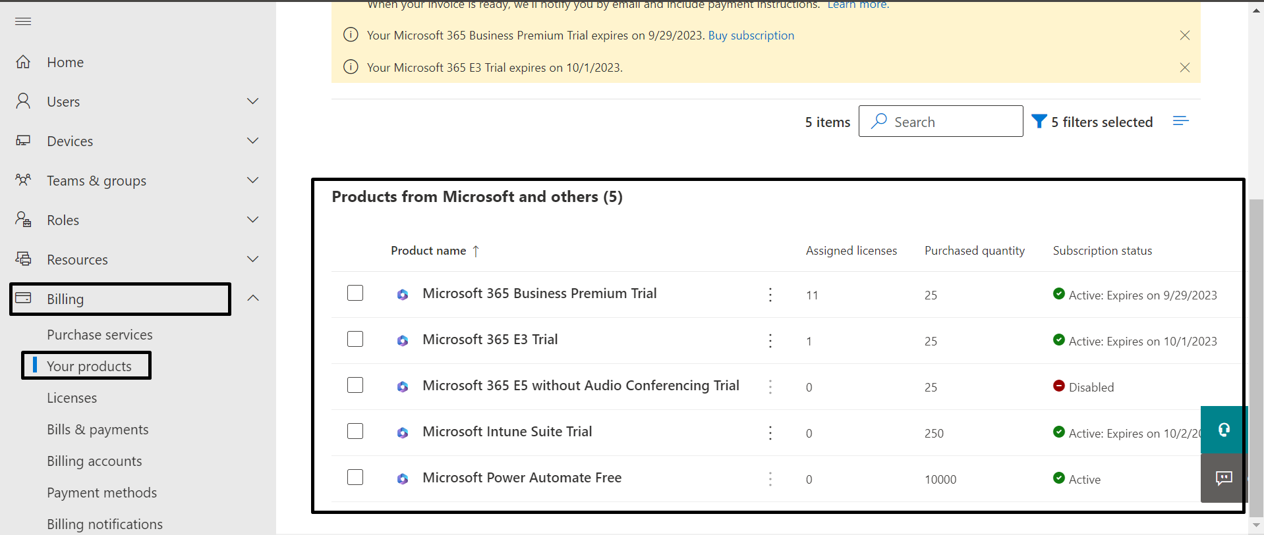Viewport: 1264px width, 535px height.
Task: Open more actions for Microsoft Intune Suite Trial
Action: pyautogui.click(x=770, y=433)
